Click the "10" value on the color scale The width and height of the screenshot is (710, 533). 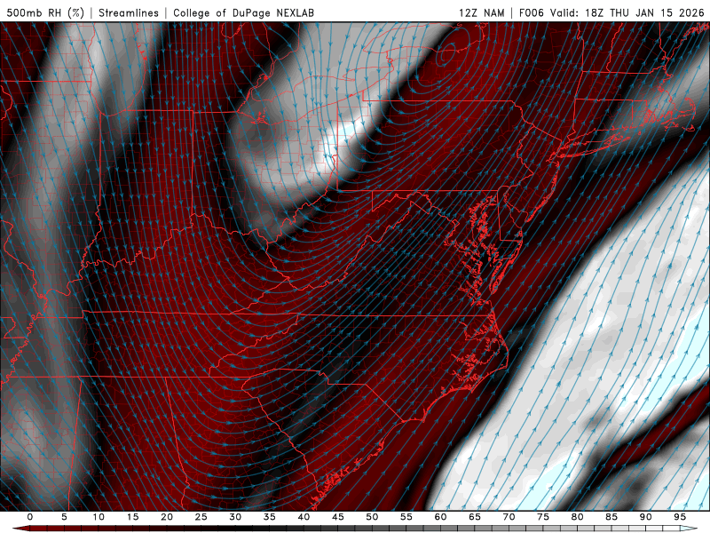[99, 517]
